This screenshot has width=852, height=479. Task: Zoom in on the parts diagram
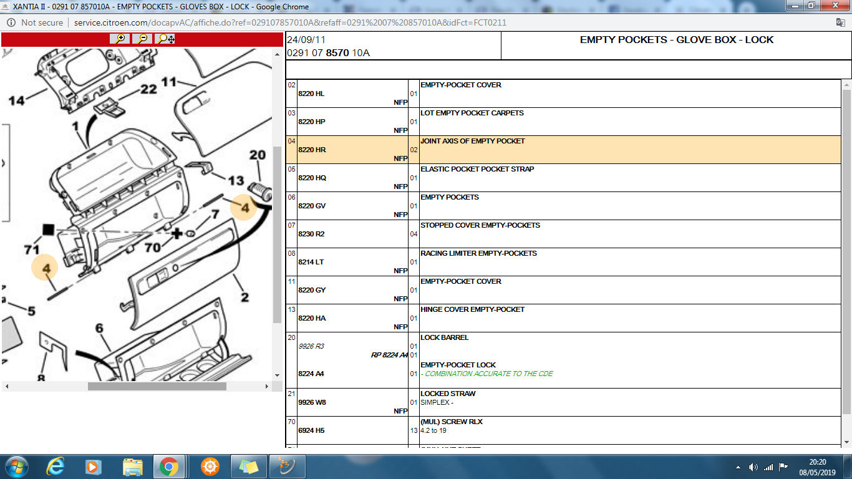[x=120, y=39]
